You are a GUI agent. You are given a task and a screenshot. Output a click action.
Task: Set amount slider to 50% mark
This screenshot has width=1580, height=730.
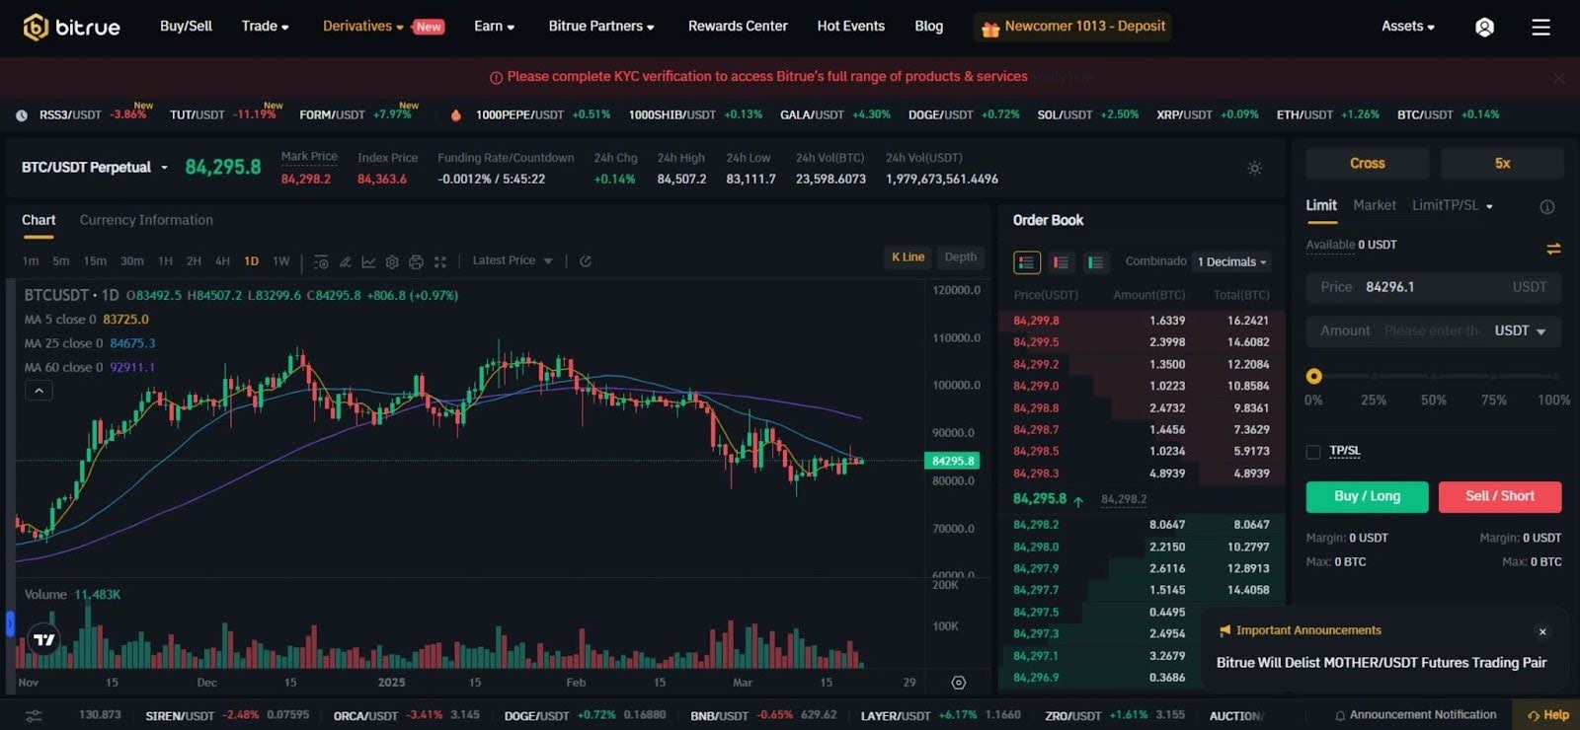pos(1434,377)
